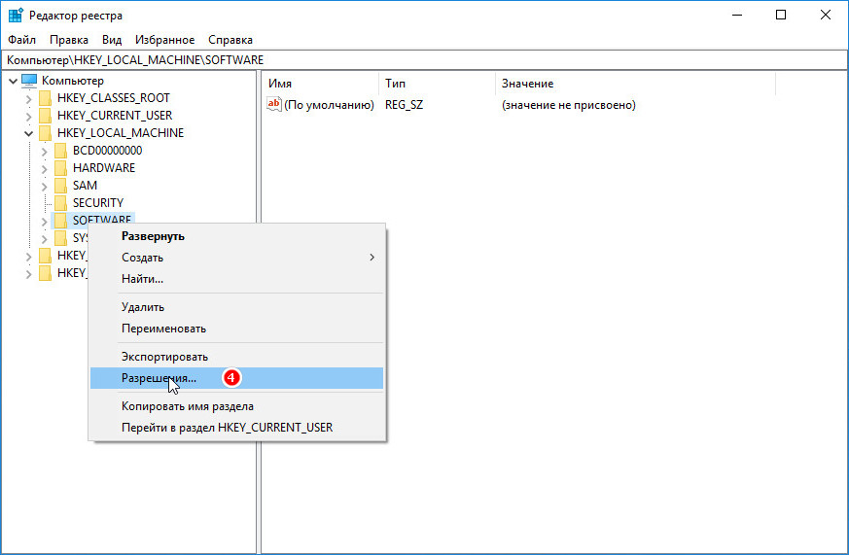
Task: Click the Registry Editor app icon in title bar
Action: [x=16, y=16]
